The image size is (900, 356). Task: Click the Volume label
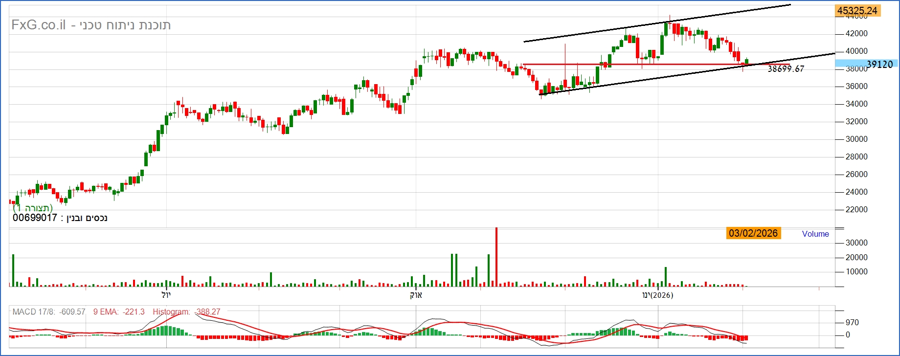click(815, 234)
